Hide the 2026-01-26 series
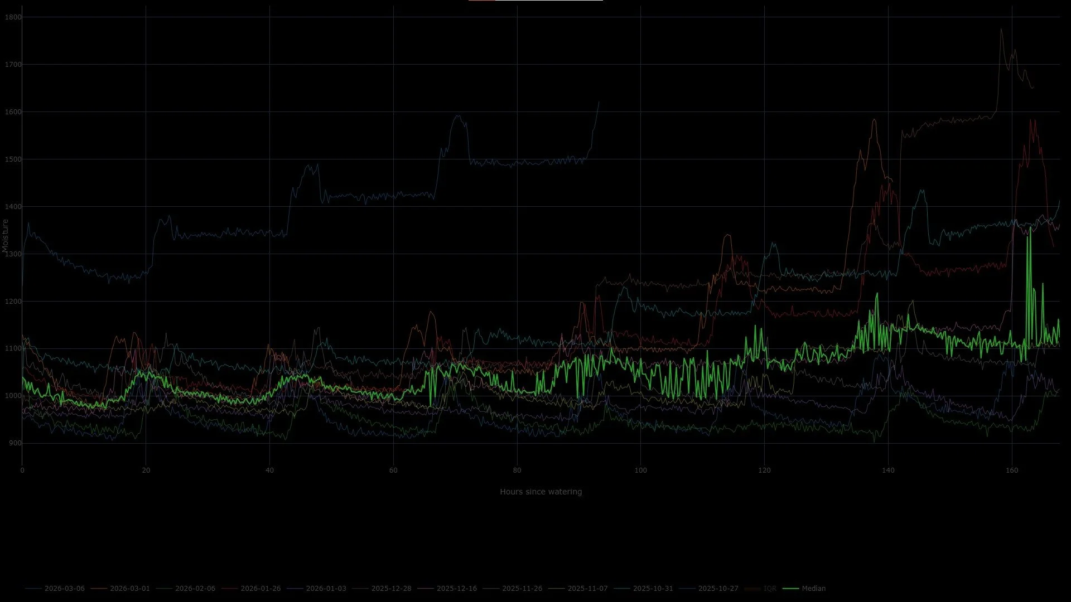This screenshot has height=602, width=1071. coord(260,588)
